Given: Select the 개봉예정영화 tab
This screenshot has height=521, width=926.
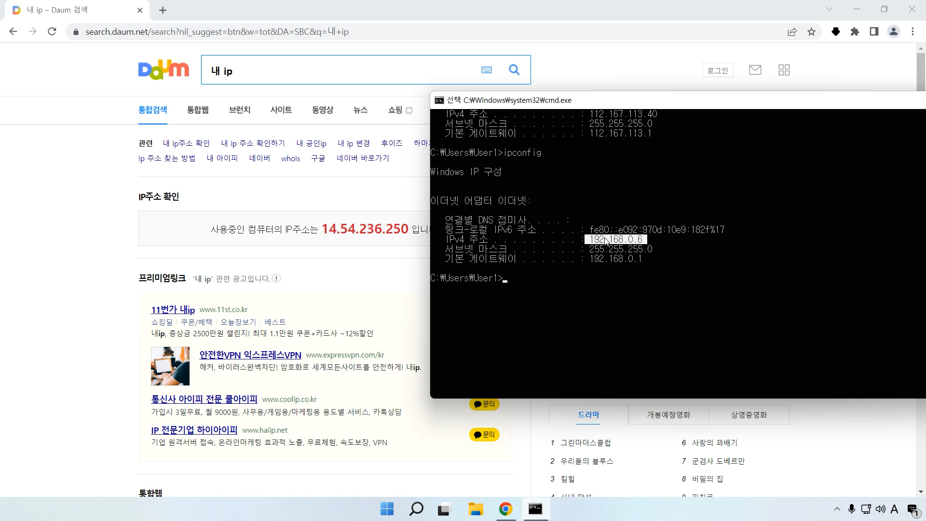Looking at the screenshot, I should (x=667, y=414).
